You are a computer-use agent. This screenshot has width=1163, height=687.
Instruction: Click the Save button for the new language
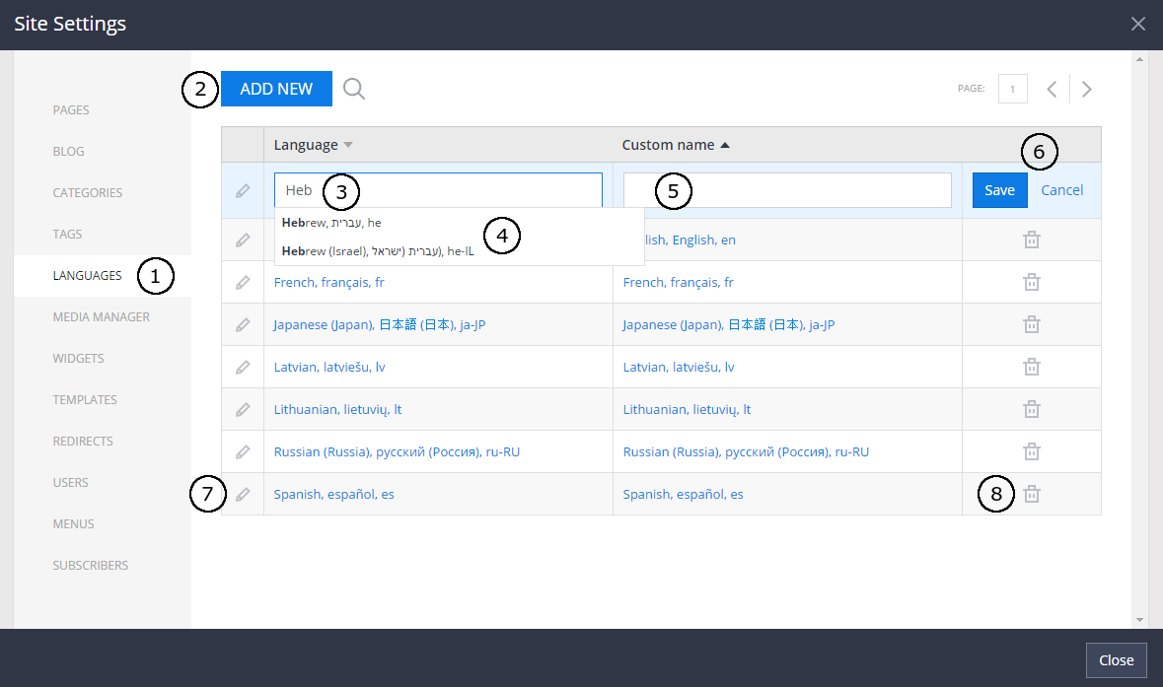tap(999, 190)
